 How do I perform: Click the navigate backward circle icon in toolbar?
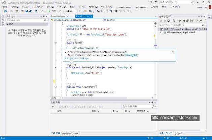pyautogui.click(x=5, y=11)
